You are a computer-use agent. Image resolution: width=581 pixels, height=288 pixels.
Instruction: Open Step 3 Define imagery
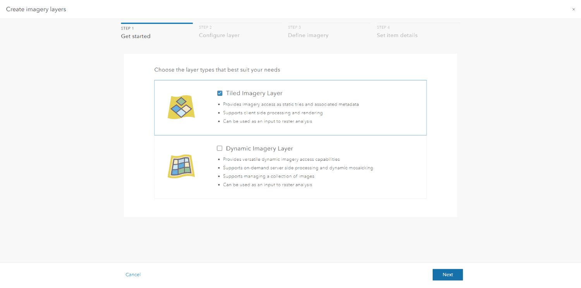coord(308,35)
